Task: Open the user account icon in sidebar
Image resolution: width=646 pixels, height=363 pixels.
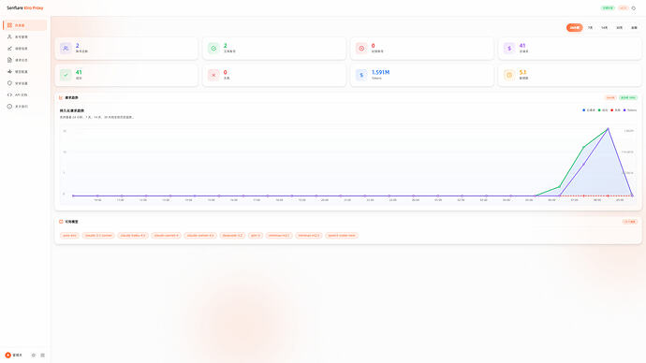Action: pos(9,36)
